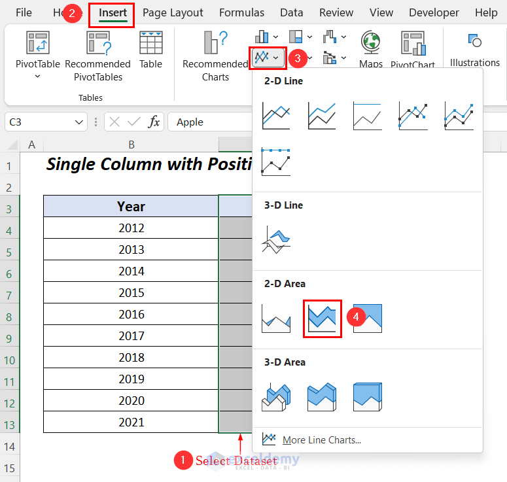Click the cell containing 2020
Screen dimensions: 507x482
pos(131,400)
